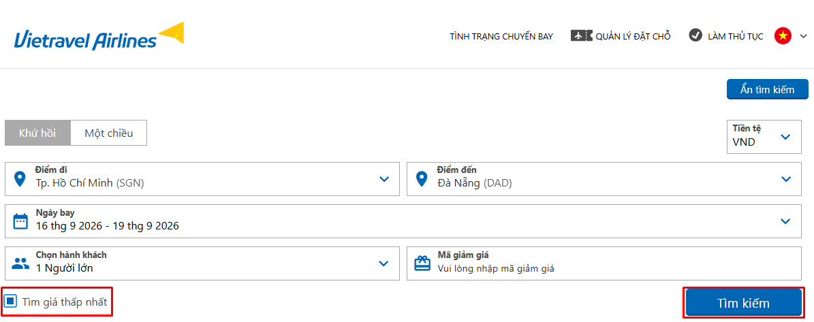Click the location pin icon in Điểm đi
The height and width of the screenshot is (322, 814).
click(x=20, y=180)
